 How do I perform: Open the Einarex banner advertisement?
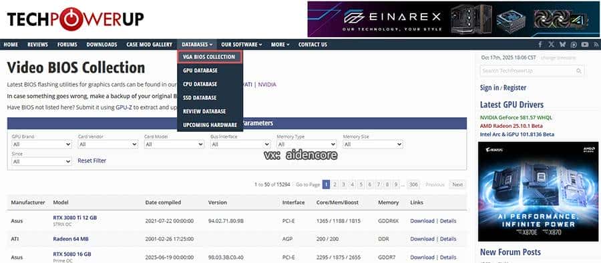[x=453, y=19]
